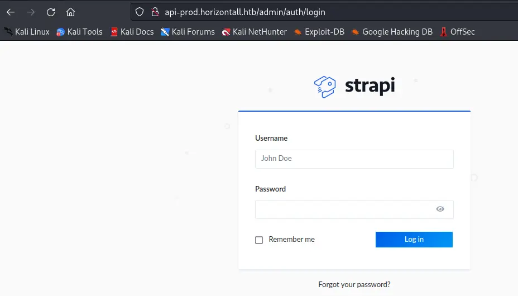Click the forward navigation arrow

tap(31, 12)
